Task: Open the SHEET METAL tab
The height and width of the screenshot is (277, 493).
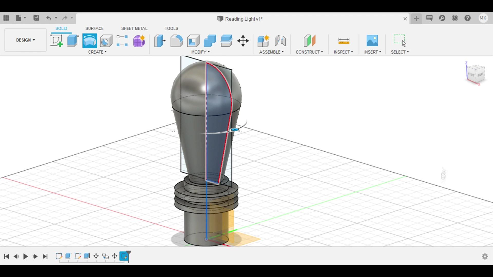Action: point(134,28)
